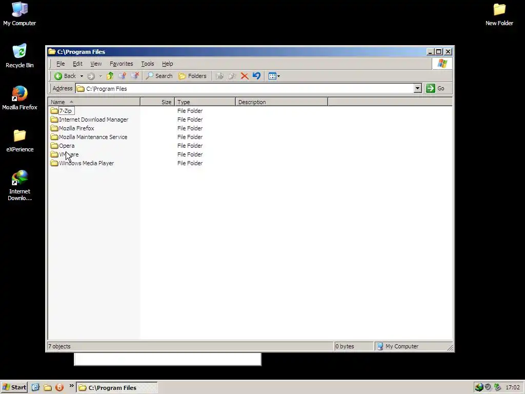Screen dimensions: 525x394
Task: Select the Mozilla Firefox desktop shortcut
Action: (19, 98)
